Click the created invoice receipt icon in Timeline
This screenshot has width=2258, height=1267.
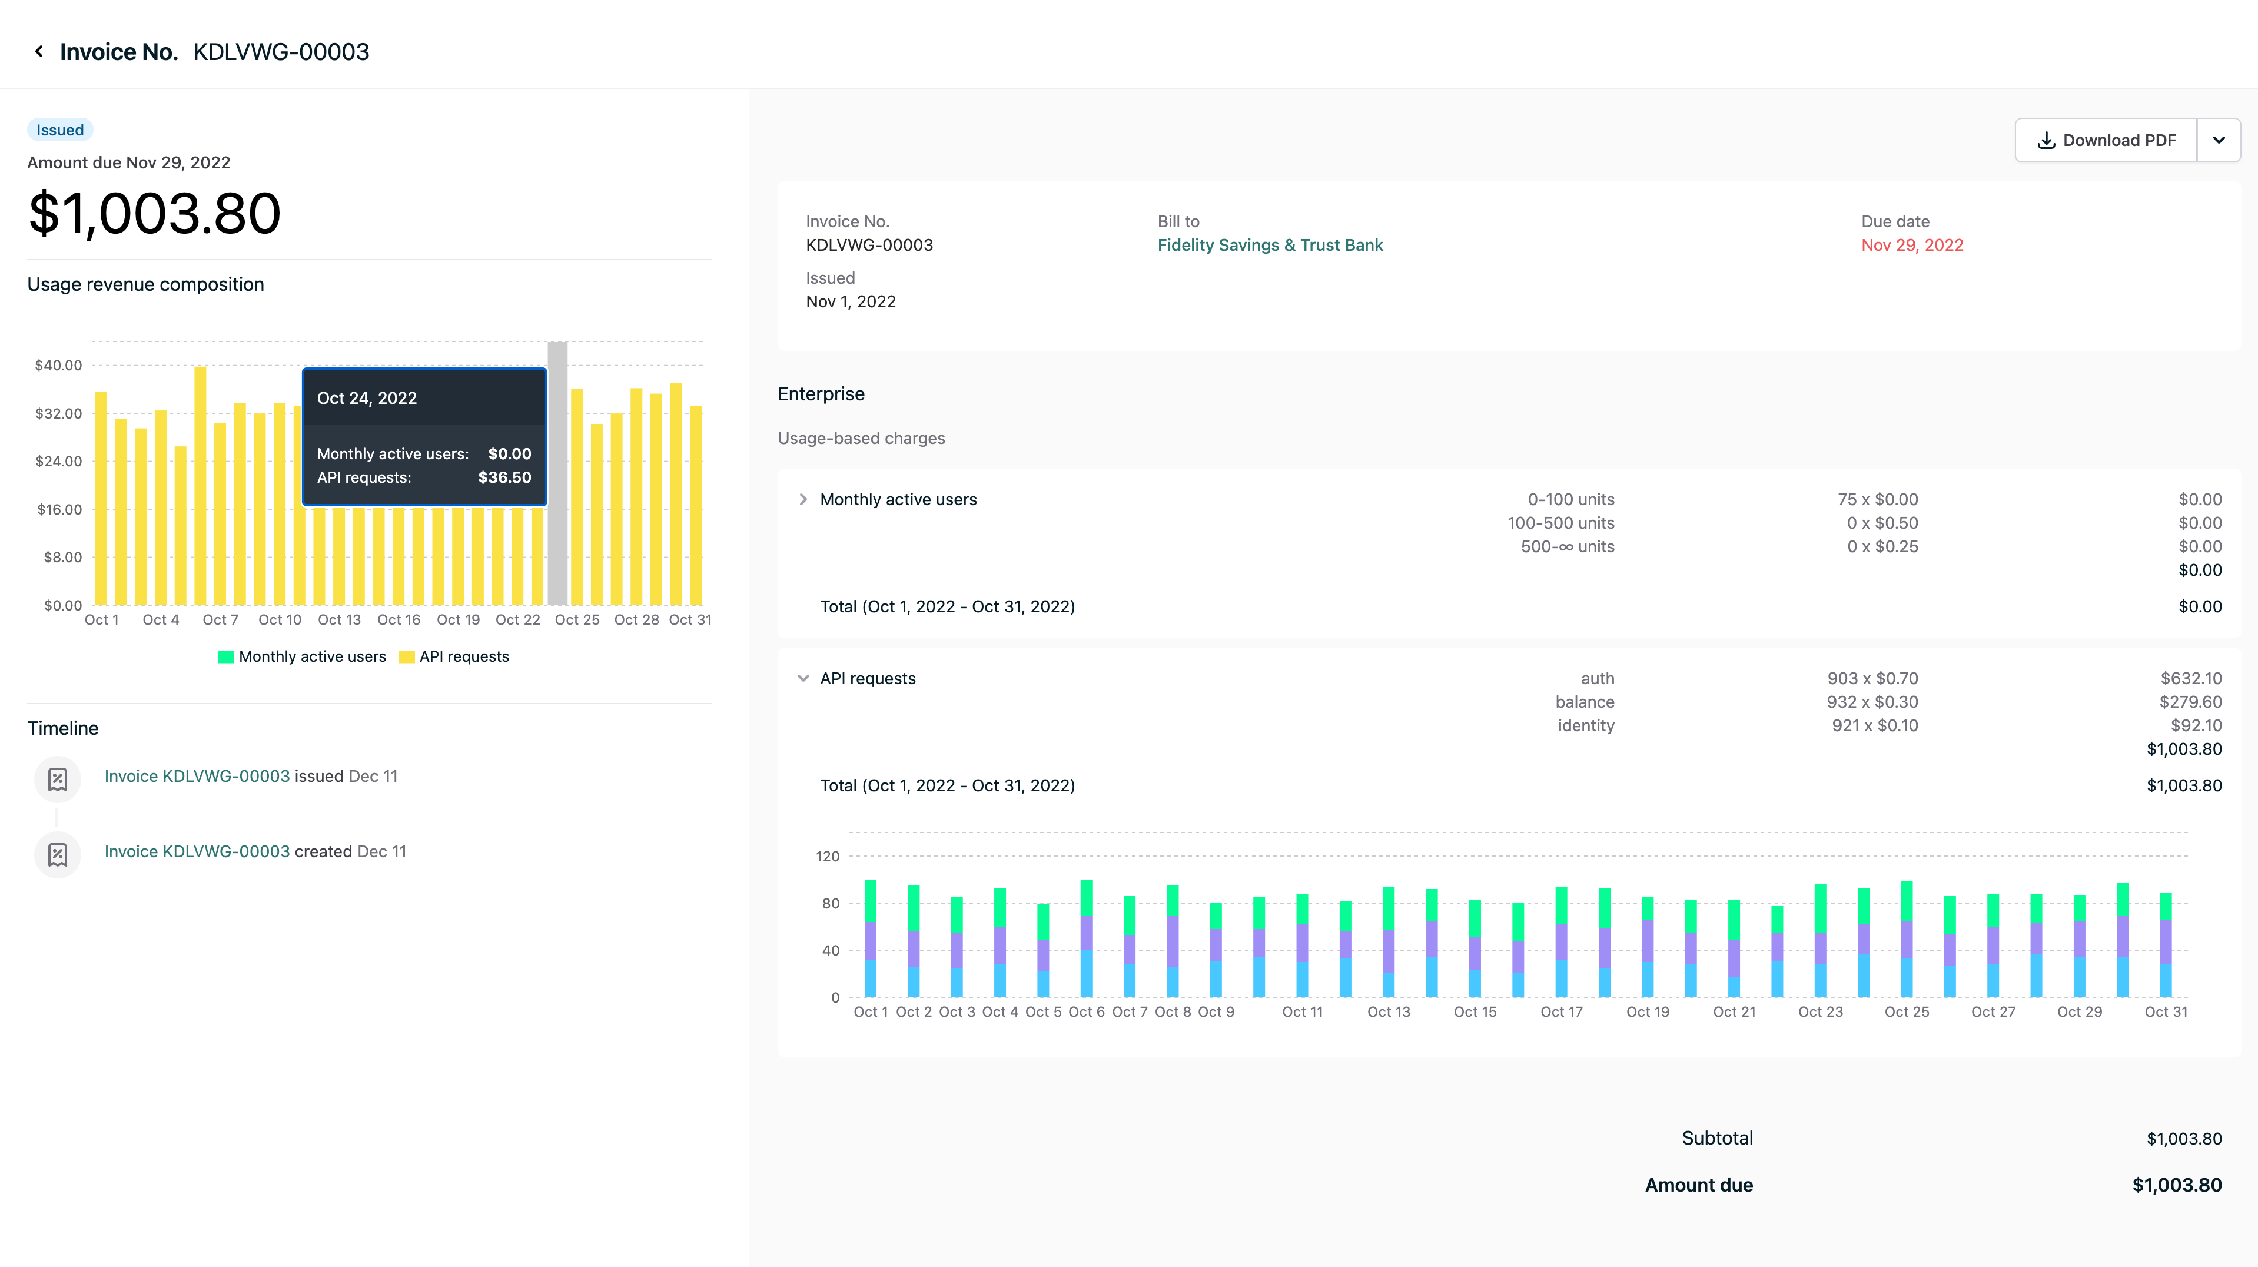tap(58, 854)
